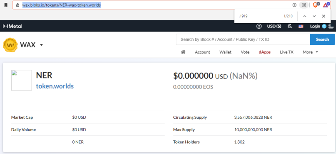
Task: Click the Metal logo in header
Action: [x=12, y=26]
